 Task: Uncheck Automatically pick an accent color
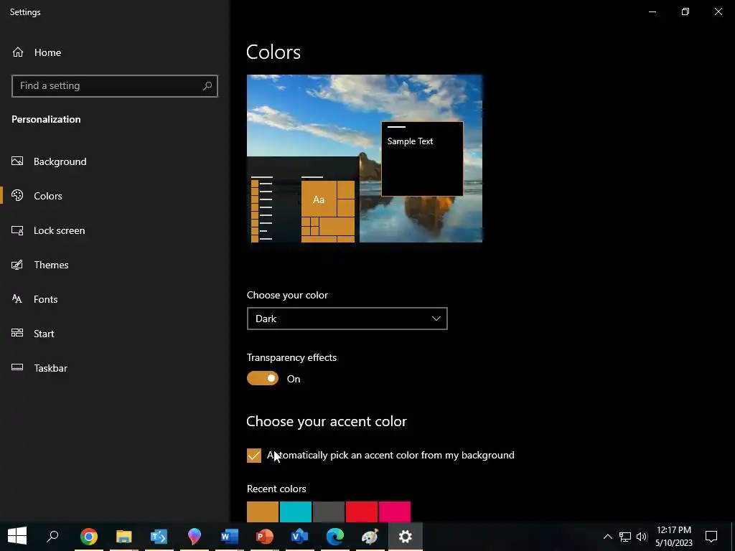point(254,456)
